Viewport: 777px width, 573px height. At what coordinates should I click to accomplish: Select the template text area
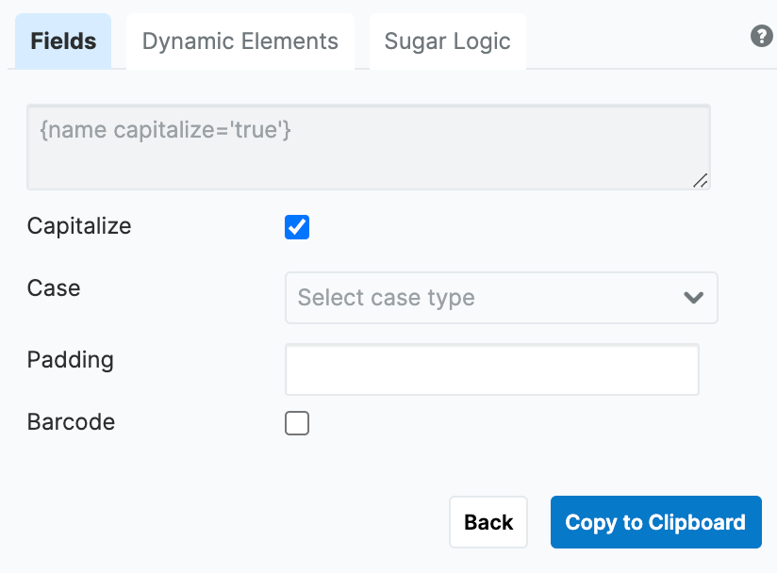coord(368,147)
